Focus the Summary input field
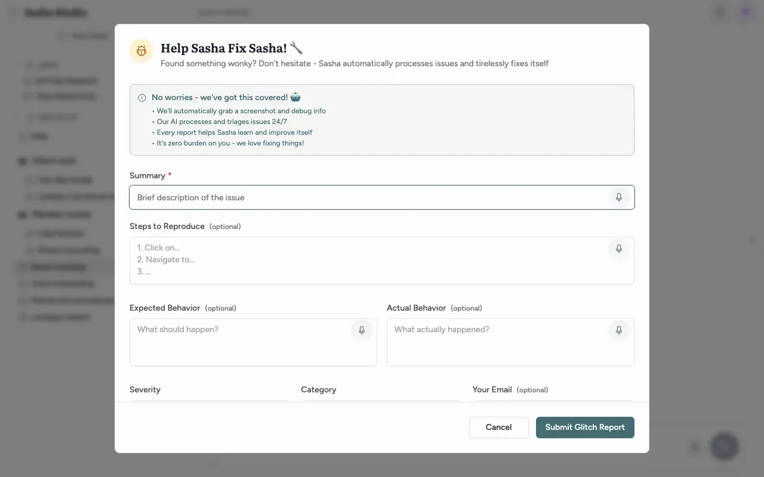This screenshot has height=477, width=764. [382, 197]
